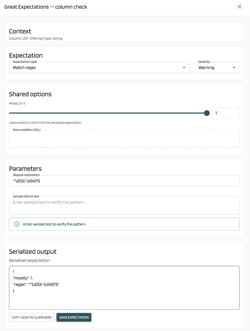Screen dimensions: 250x331
Task: Click the 'Column: ZIP · Inferred type: string' text
Action: (36, 38)
